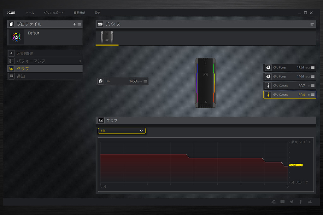Viewport: 323px width, 215px height.
Task: Open the Facebook icon in footer
Action: click(x=301, y=202)
